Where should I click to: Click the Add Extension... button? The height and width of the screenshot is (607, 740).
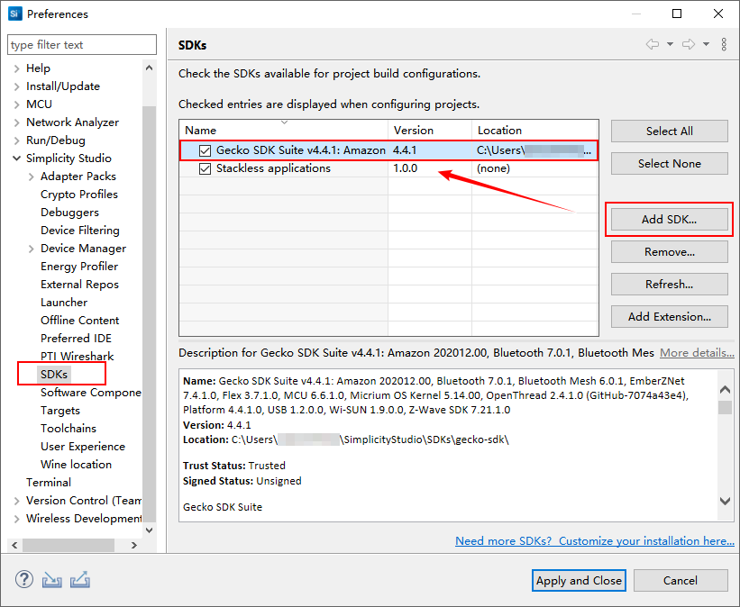tap(669, 316)
